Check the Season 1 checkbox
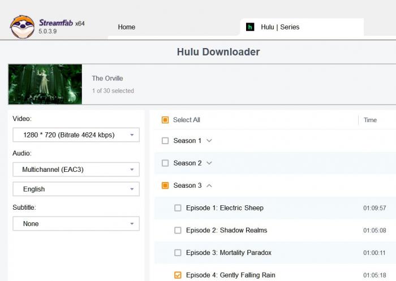This screenshot has height=281, width=396. [x=165, y=141]
